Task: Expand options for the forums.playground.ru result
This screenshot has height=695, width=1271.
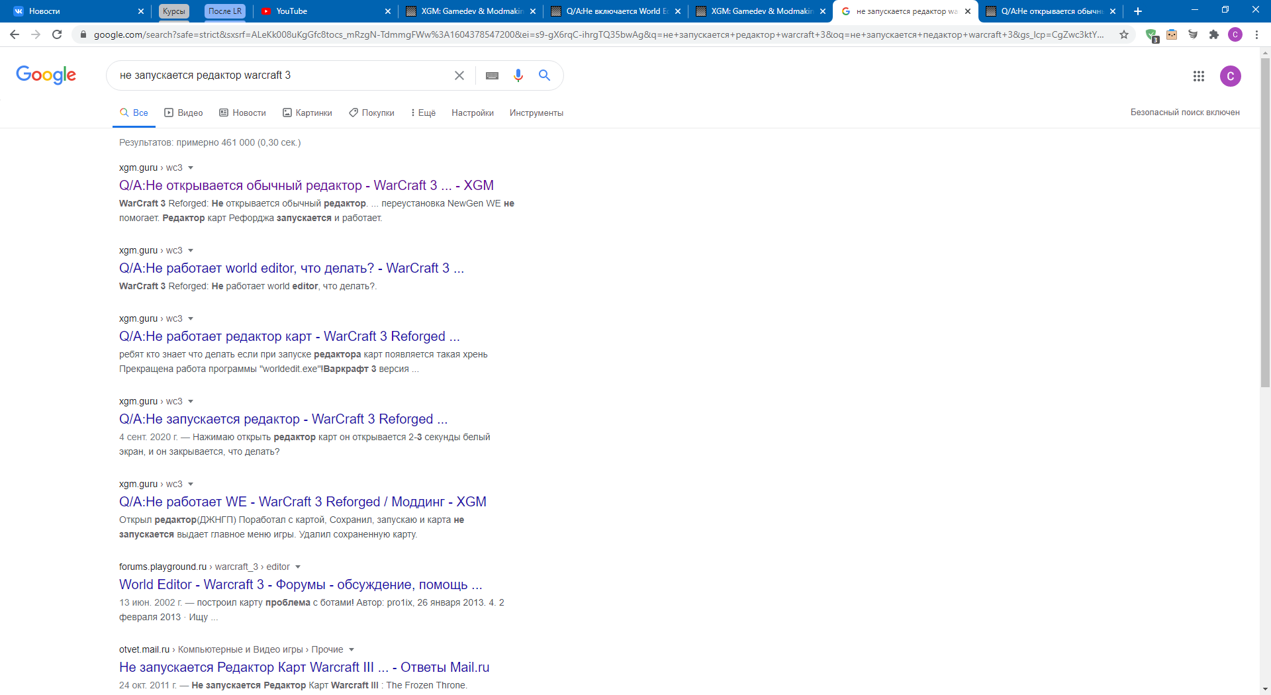Action: pos(298,567)
